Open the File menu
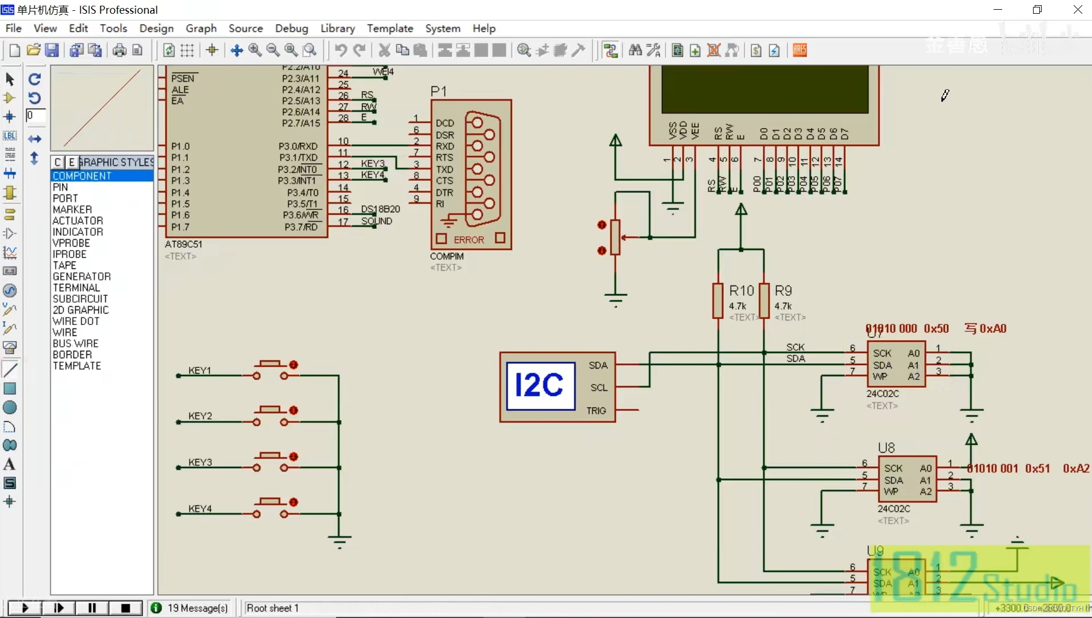Viewport: 1092px width, 618px height. coord(13,28)
